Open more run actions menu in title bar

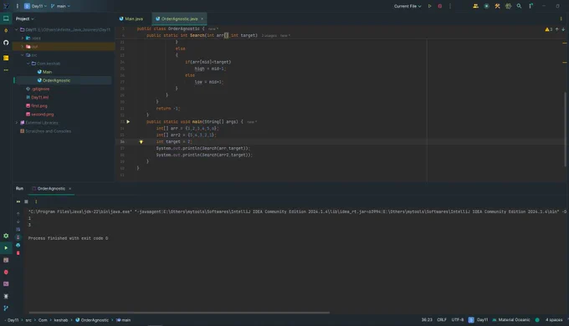pyautogui.click(x=450, y=6)
